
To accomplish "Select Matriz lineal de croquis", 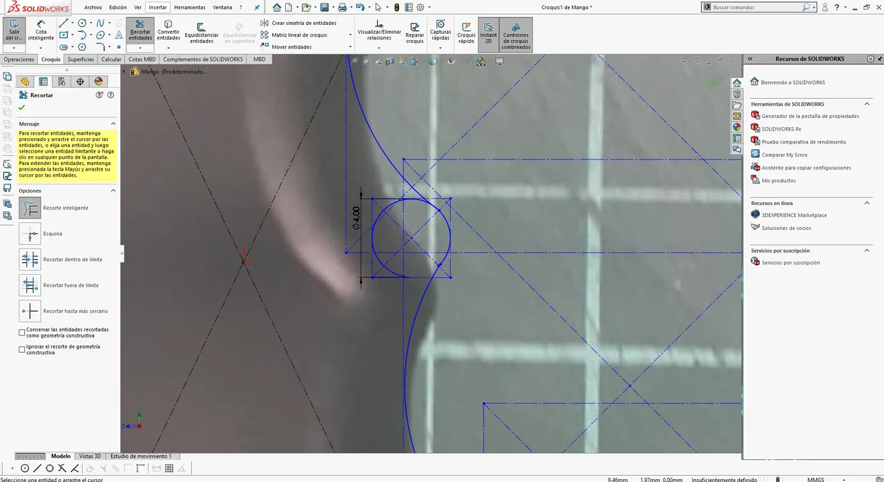I will tap(294, 35).
